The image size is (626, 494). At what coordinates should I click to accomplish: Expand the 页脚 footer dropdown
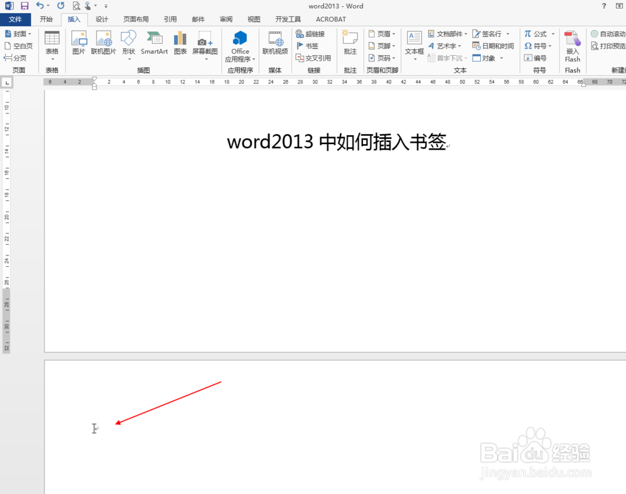click(394, 46)
